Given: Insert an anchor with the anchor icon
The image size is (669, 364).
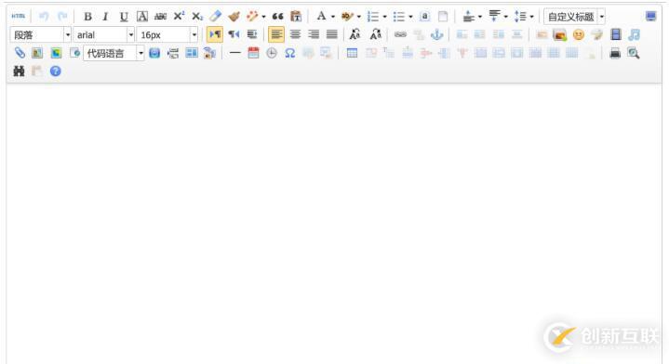Looking at the screenshot, I should [437, 34].
